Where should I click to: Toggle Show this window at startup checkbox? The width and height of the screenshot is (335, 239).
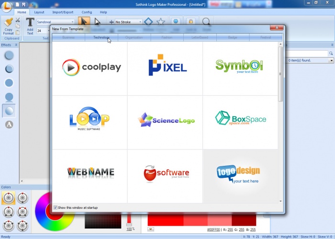point(56,207)
